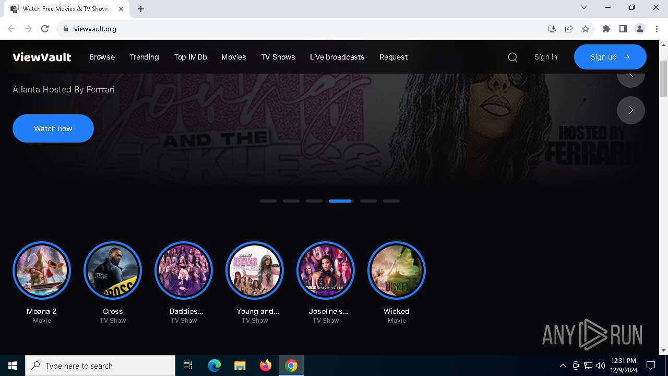Open the Chrome three-dot menu

(657, 29)
